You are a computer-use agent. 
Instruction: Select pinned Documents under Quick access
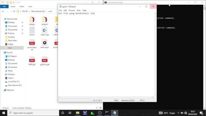(13, 30)
